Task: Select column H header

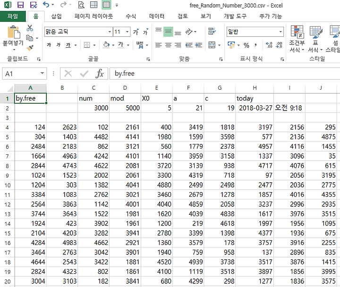Action: (255, 88)
